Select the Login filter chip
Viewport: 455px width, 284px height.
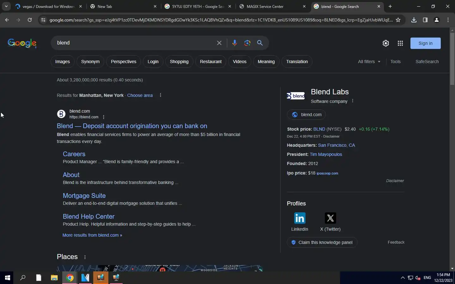[x=153, y=62]
